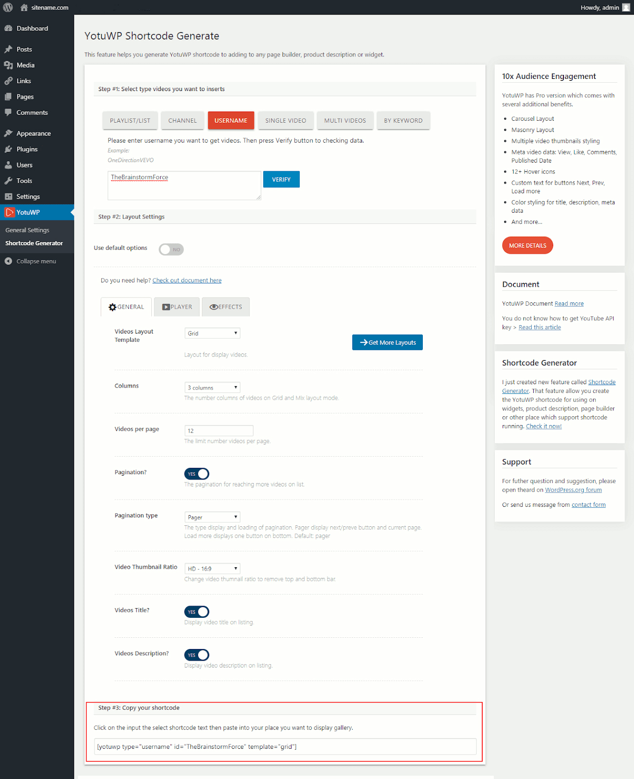
Task: Click the Comments bubble icon
Action: click(8, 112)
